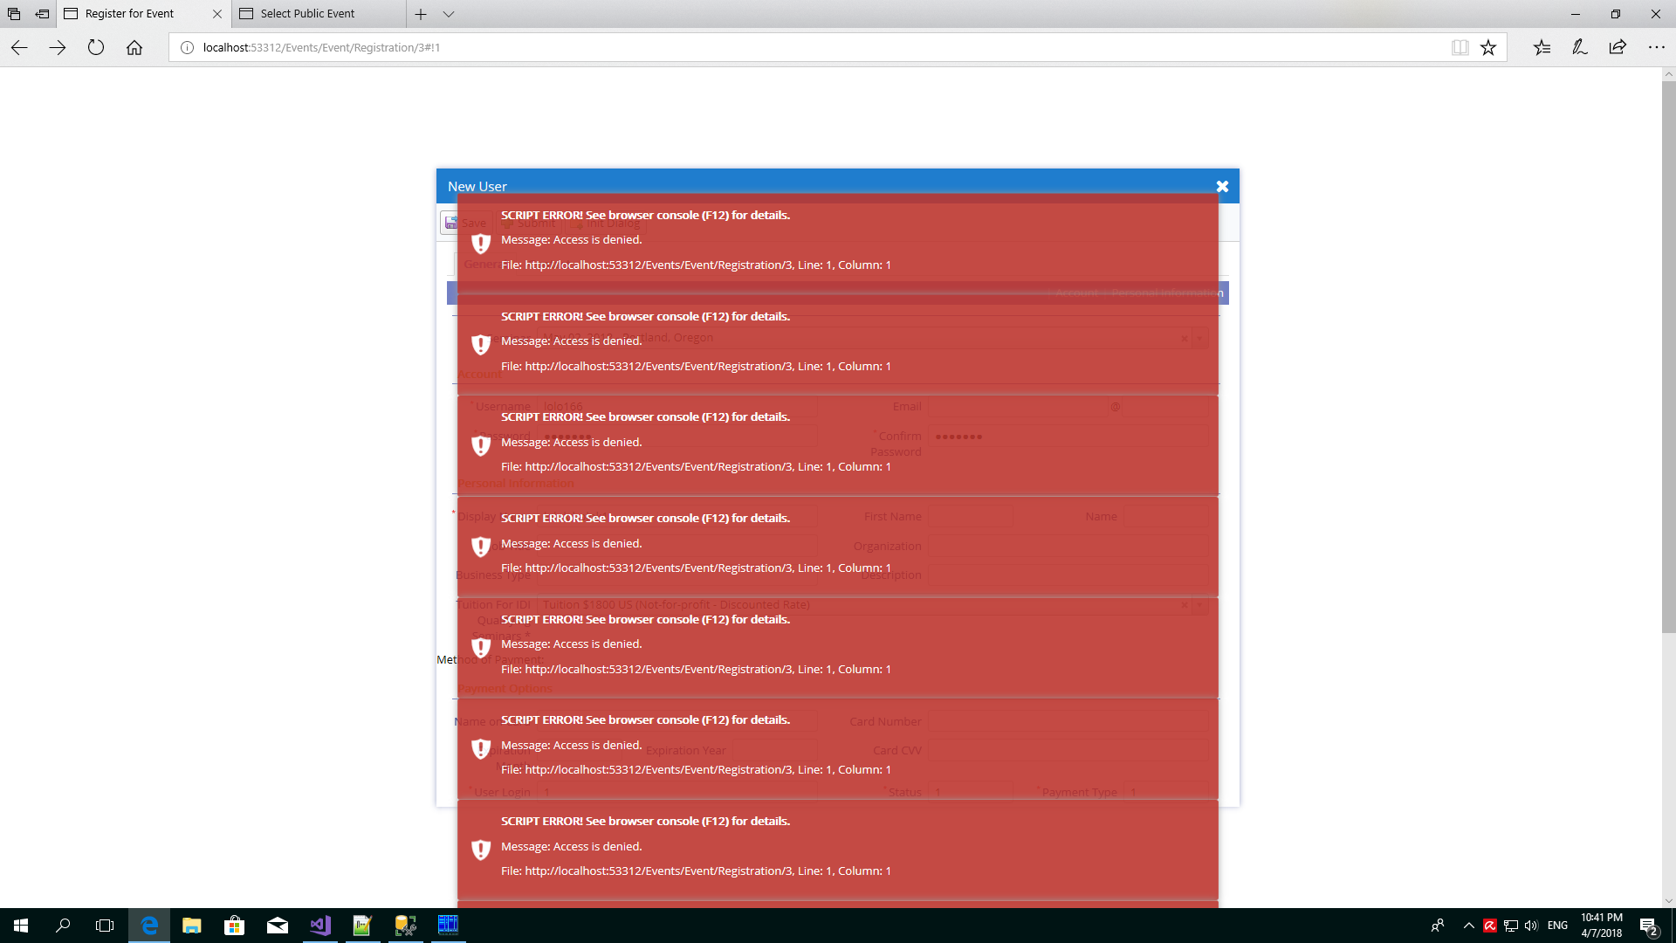Open network status tray icon
This screenshot has height=943, width=1676.
pos(1511,926)
